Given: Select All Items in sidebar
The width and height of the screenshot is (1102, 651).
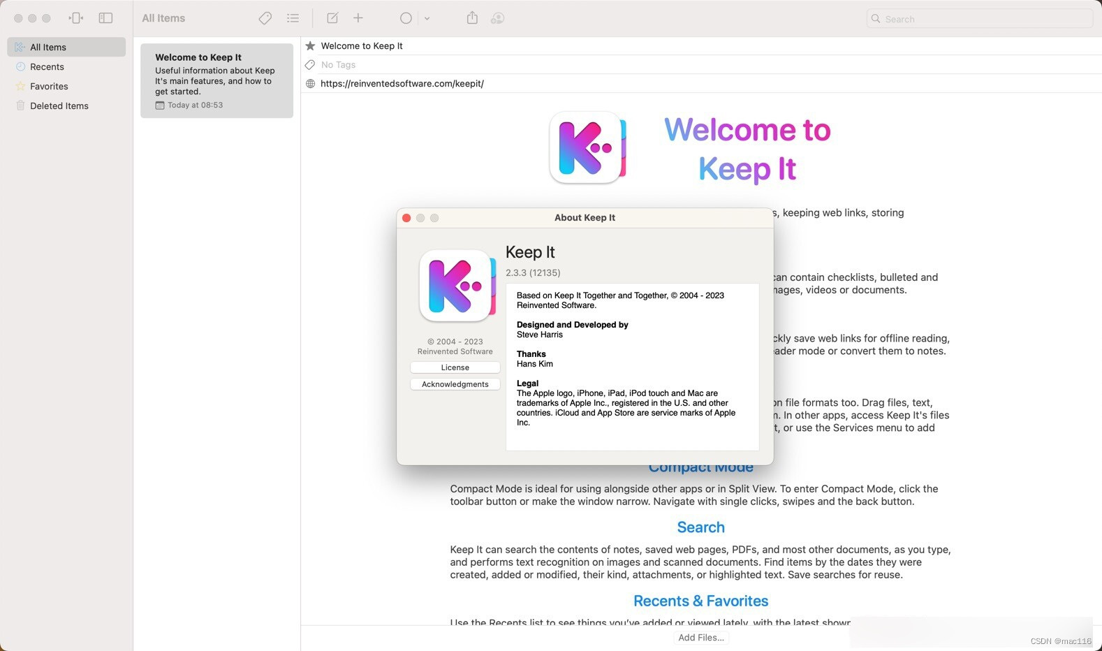Looking at the screenshot, I should (x=66, y=47).
